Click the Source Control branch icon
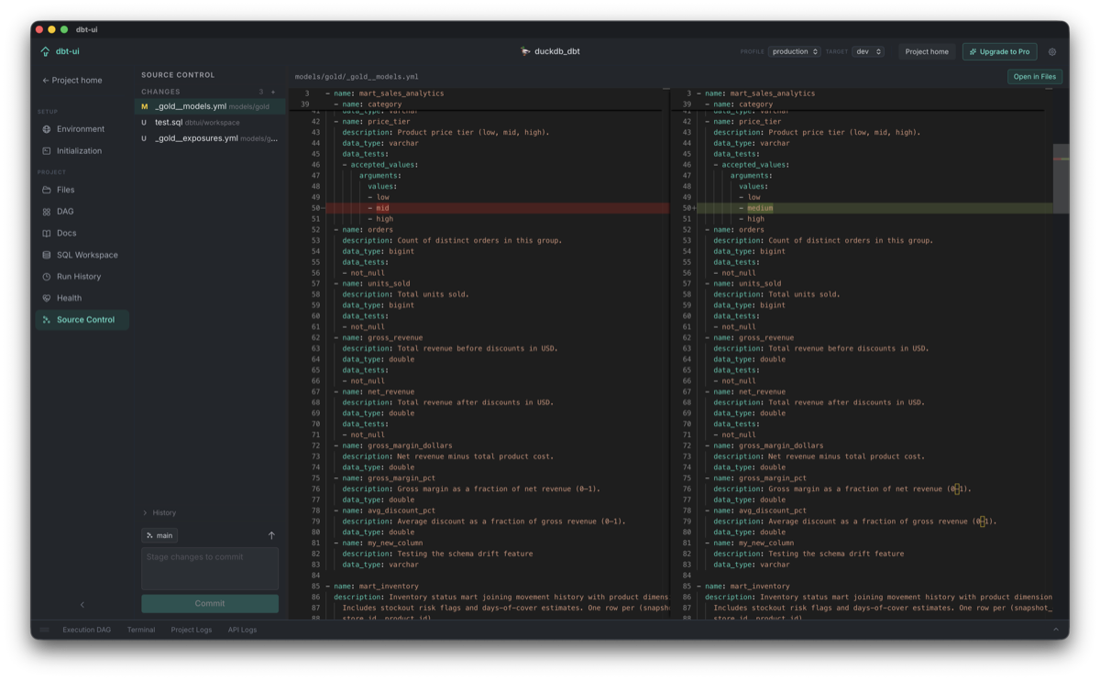The width and height of the screenshot is (1100, 680). click(47, 320)
